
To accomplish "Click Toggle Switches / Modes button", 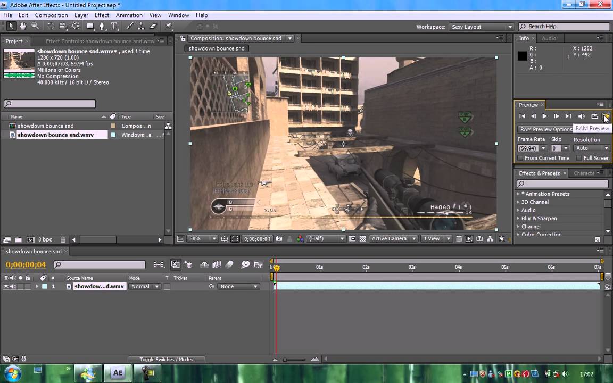I will pos(166,359).
